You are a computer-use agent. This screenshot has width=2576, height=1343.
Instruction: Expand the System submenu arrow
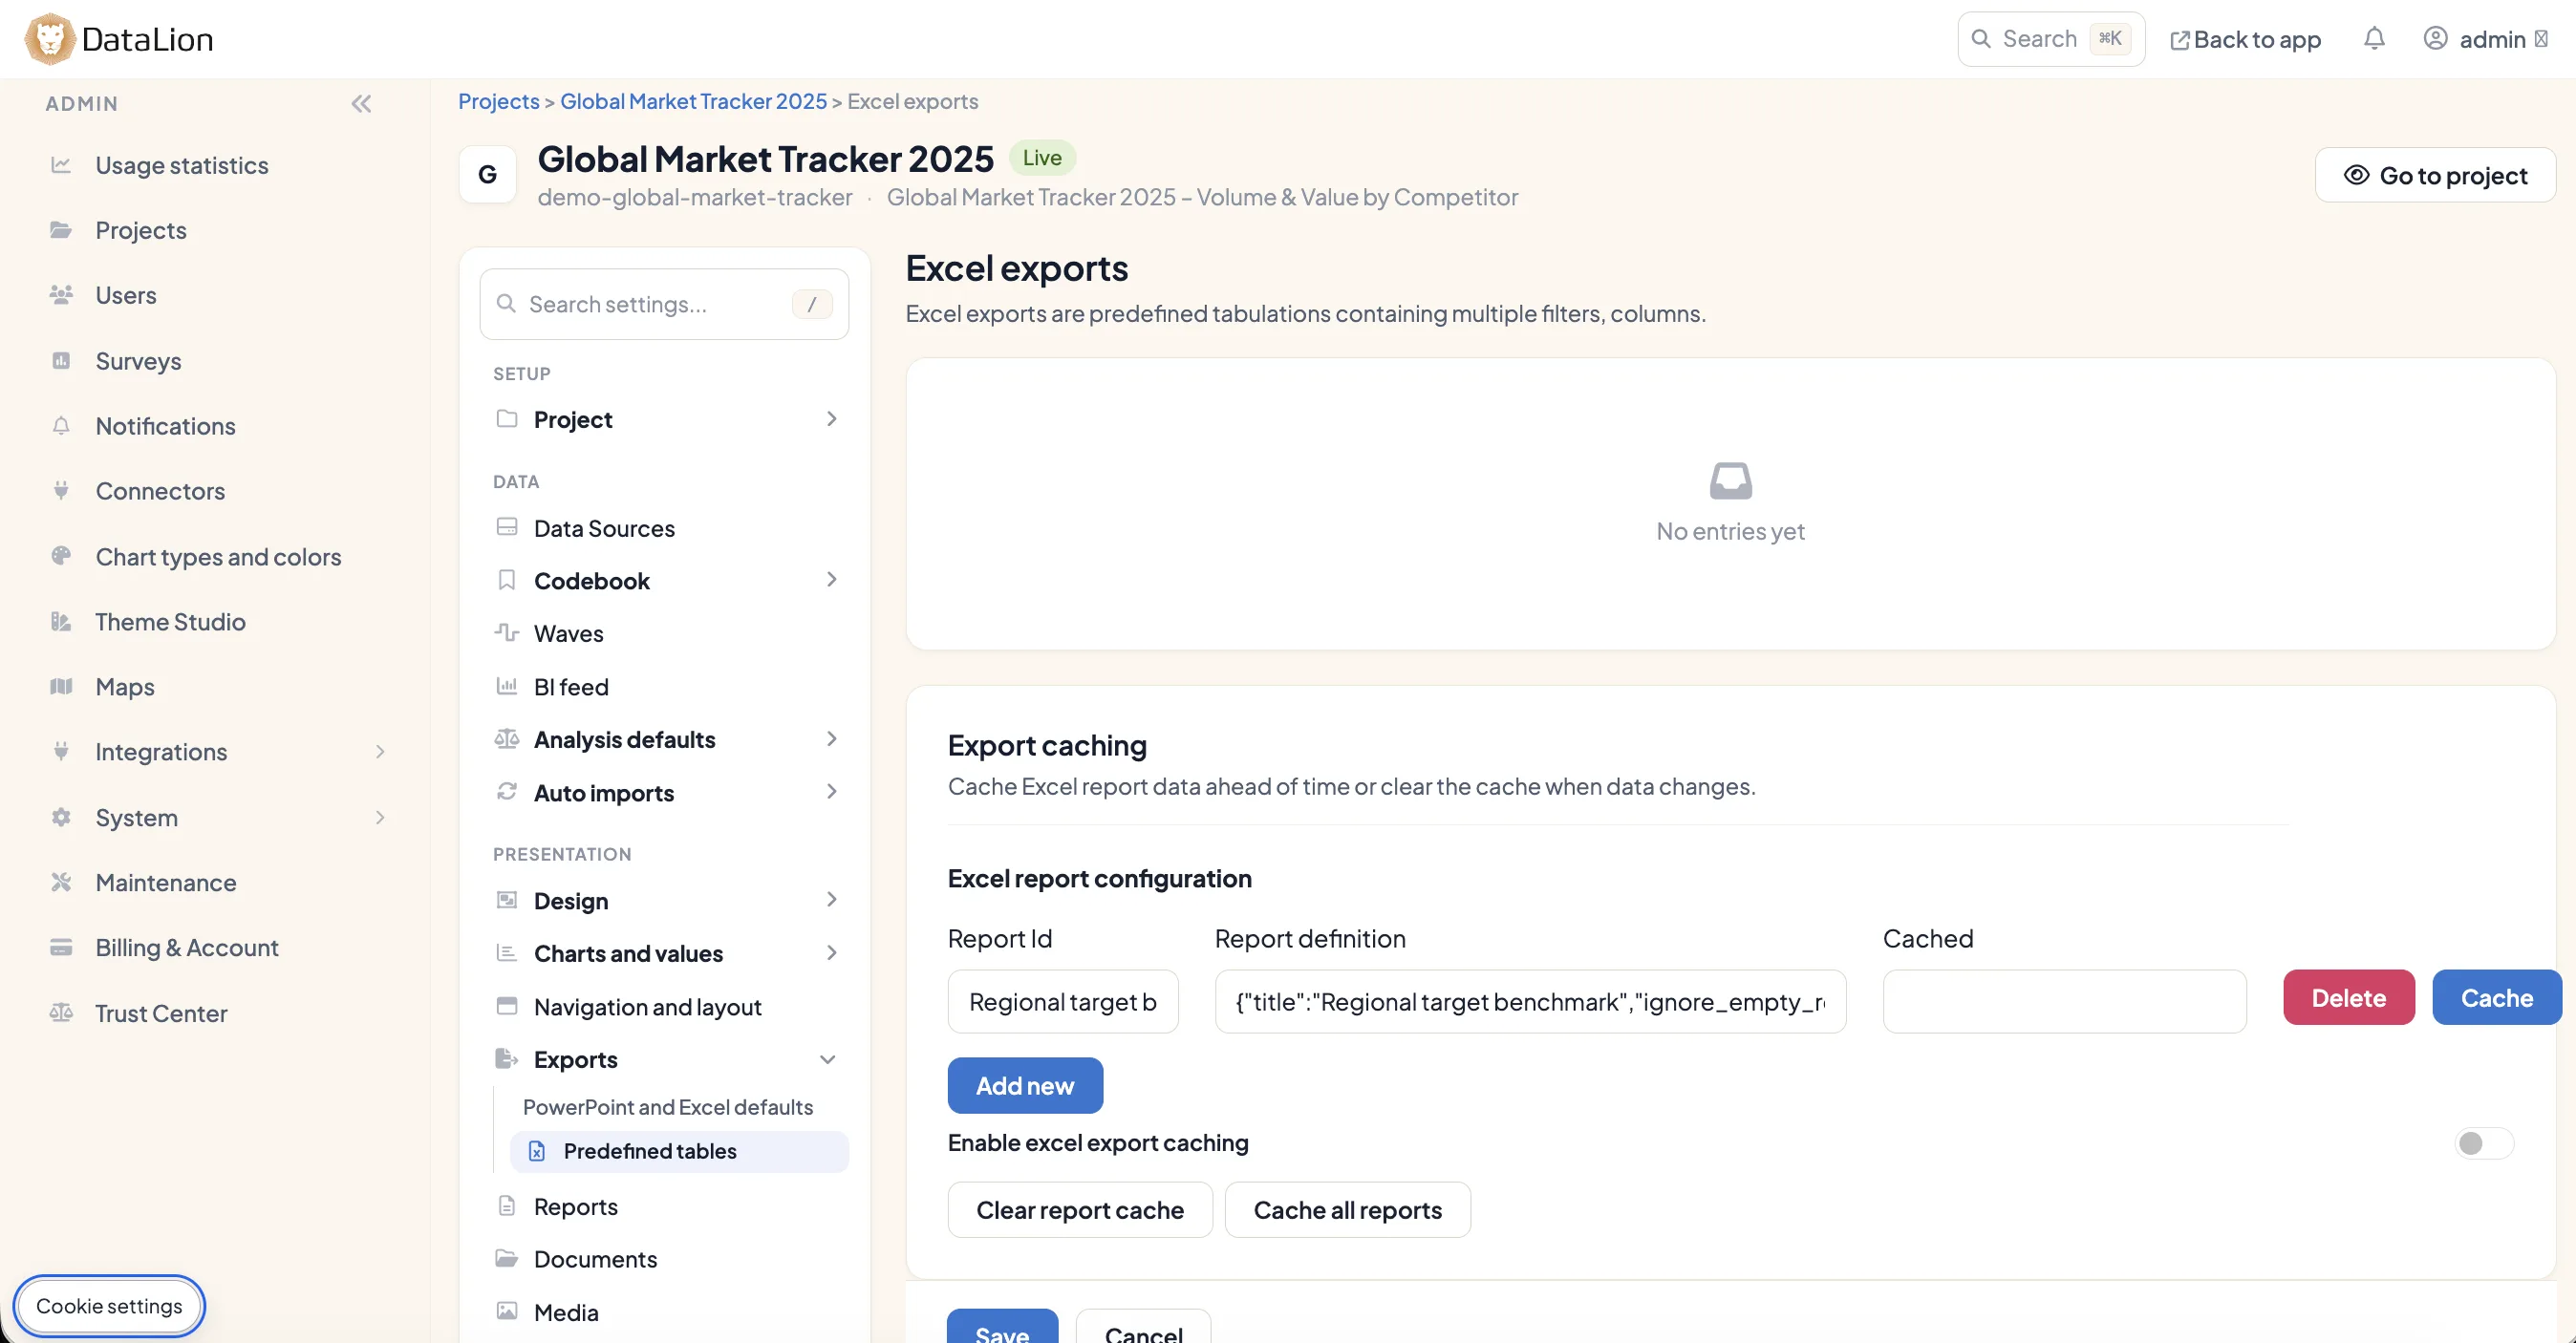(x=380, y=817)
